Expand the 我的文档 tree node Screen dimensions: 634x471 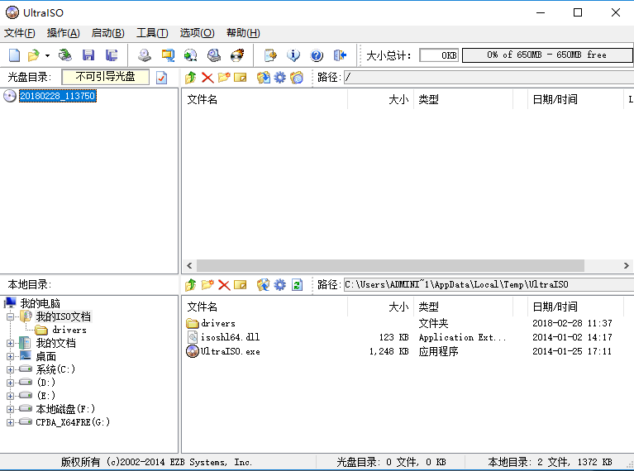(11, 343)
